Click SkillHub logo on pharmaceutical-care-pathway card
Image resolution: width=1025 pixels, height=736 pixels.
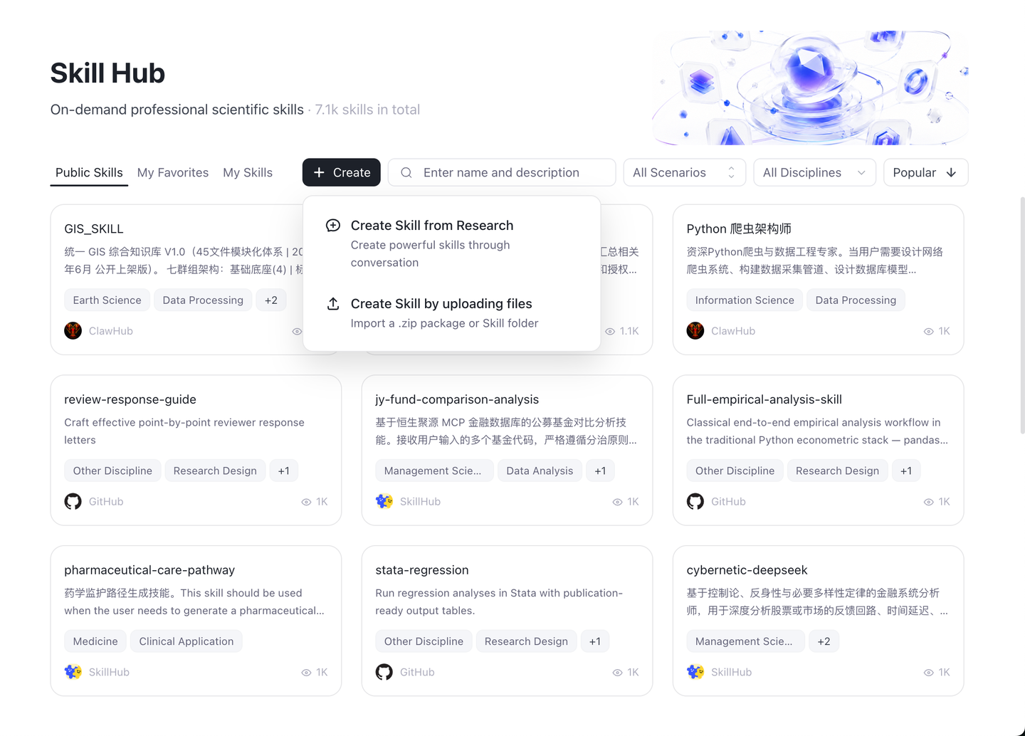73,672
